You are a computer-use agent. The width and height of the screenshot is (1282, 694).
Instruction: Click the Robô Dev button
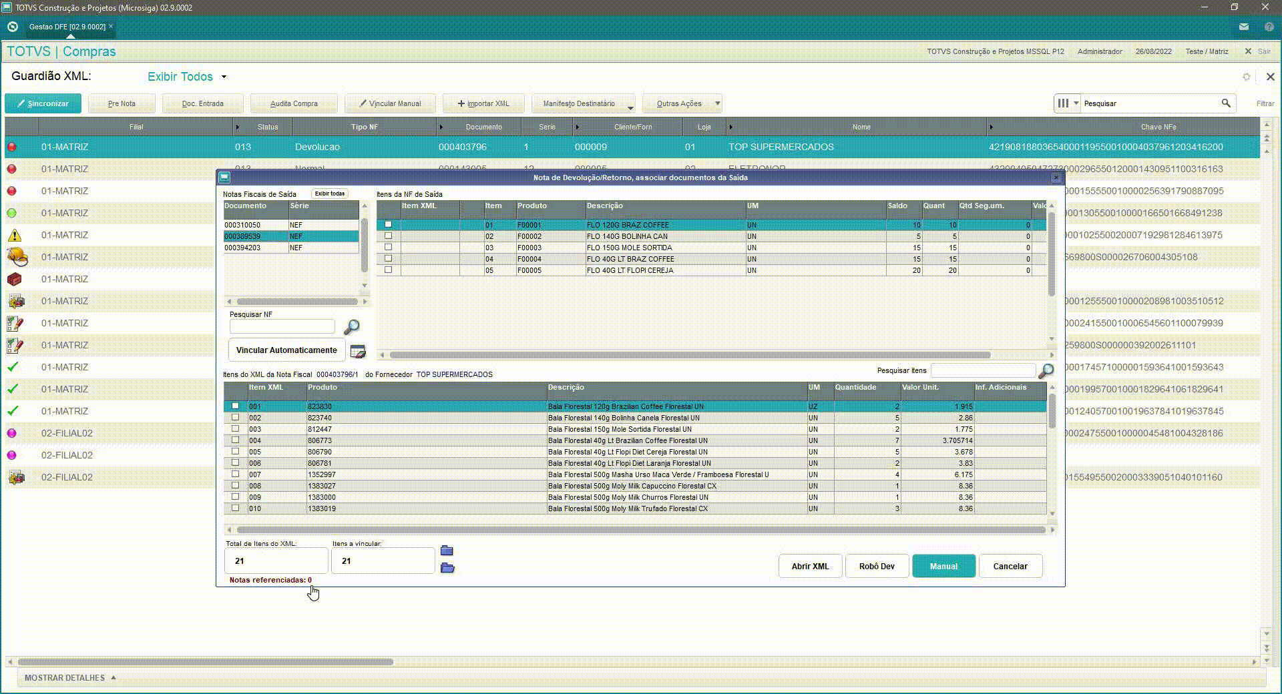877,566
